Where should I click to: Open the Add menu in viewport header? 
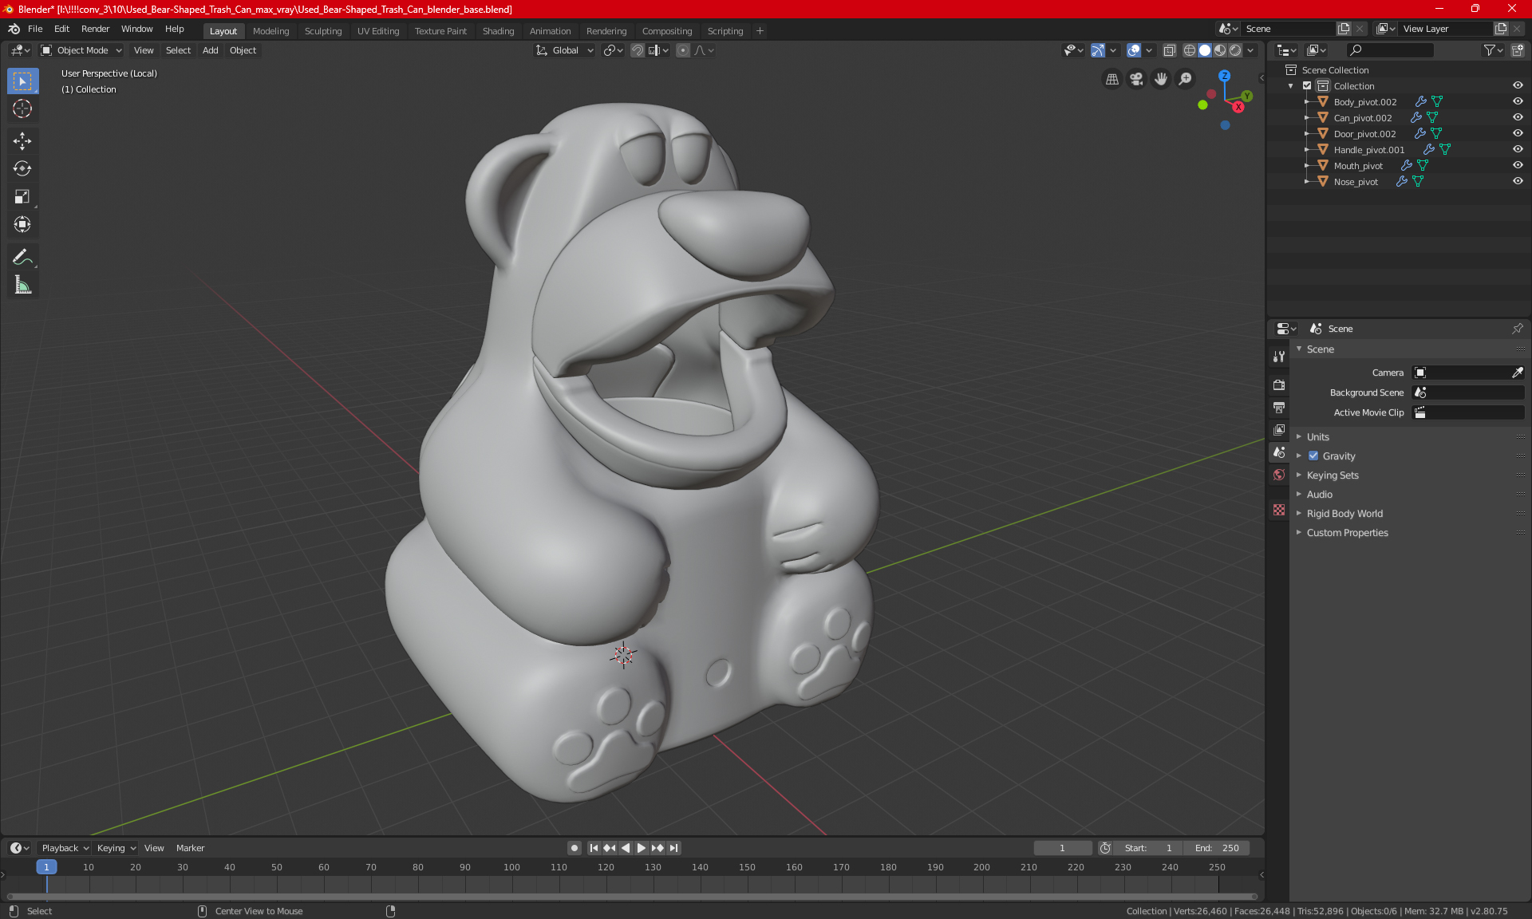click(x=210, y=50)
